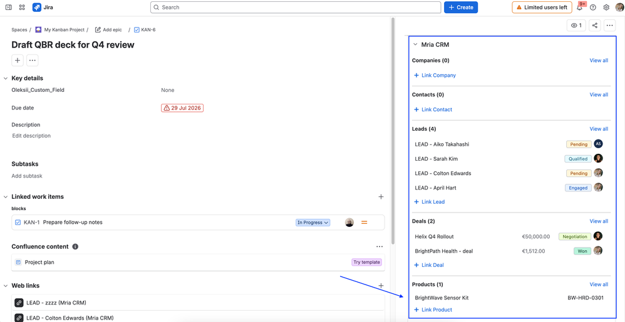The image size is (625, 322).
Task: Click Link Contact
Action: coord(433,109)
